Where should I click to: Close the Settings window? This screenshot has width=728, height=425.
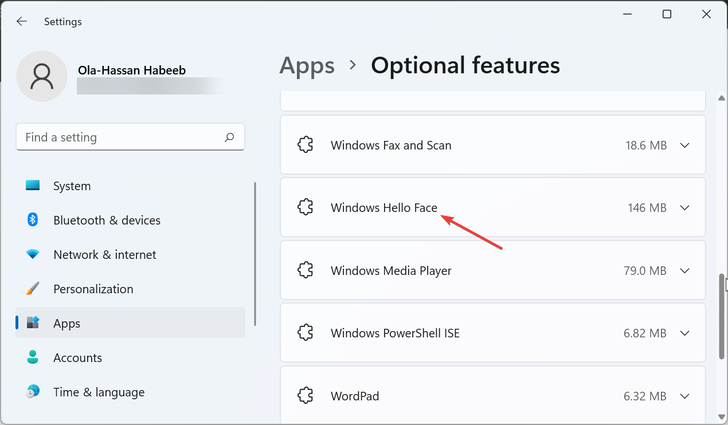click(706, 14)
